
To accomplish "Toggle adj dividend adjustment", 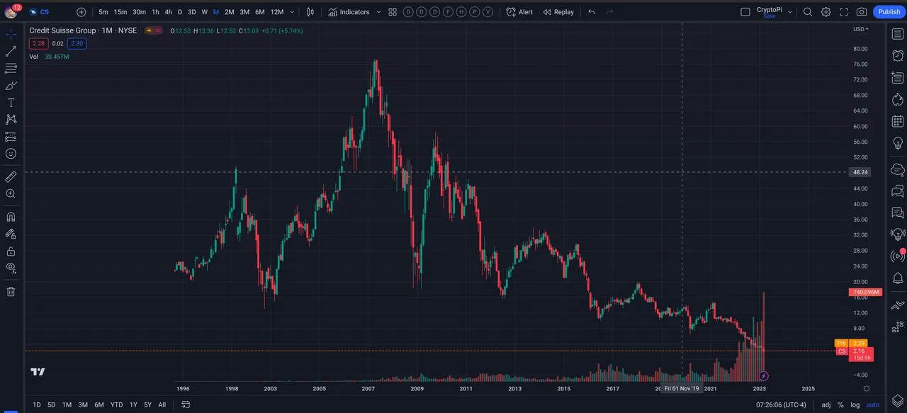I will pos(826,405).
